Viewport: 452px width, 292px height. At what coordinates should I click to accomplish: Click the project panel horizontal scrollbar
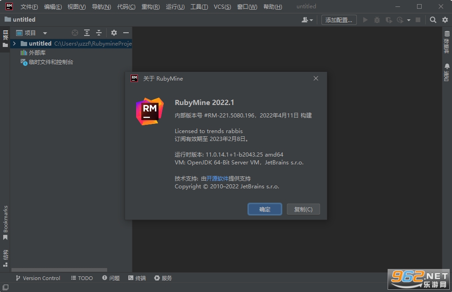click(59, 270)
